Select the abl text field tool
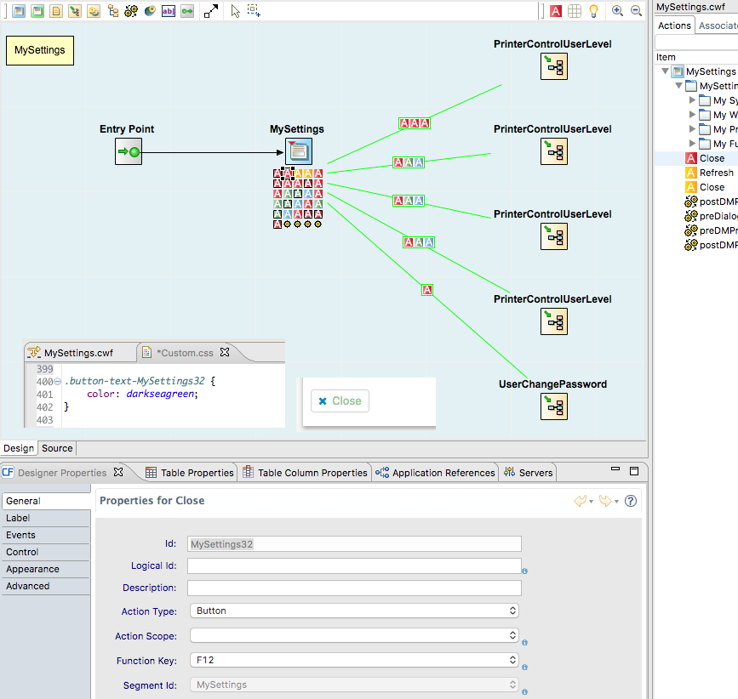This screenshot has height=699, width=738. coord(169,11)
